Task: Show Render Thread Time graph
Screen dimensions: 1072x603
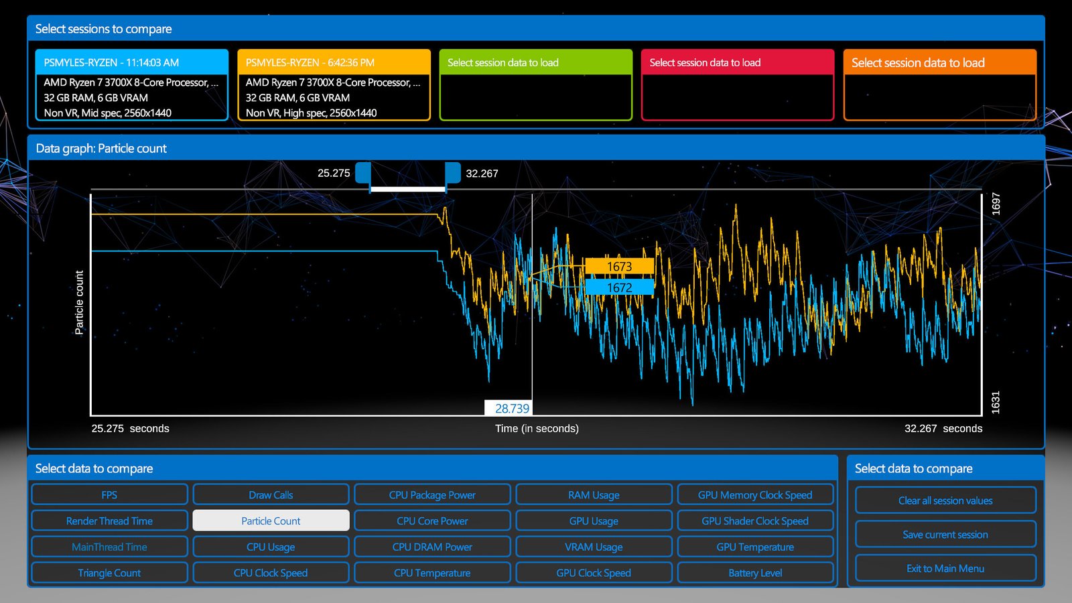Action: (109, 521)
